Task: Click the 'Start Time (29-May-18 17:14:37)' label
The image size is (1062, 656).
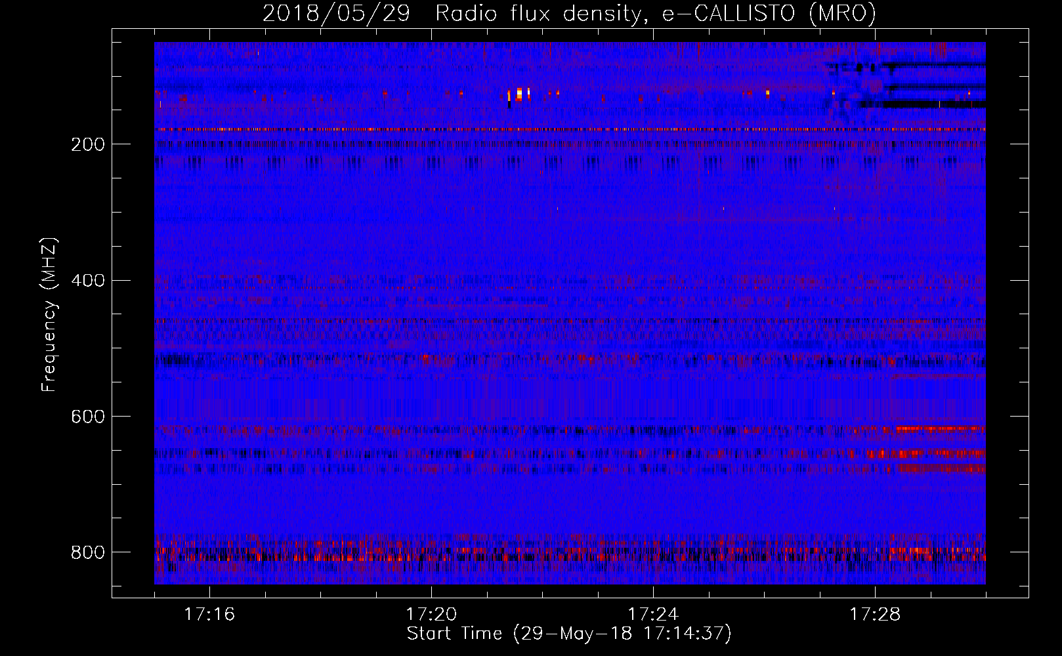Action: [569, 634]
